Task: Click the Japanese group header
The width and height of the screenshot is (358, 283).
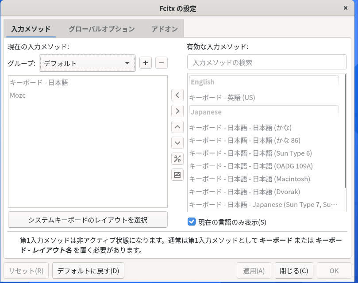Action: (x=264, y=112)
